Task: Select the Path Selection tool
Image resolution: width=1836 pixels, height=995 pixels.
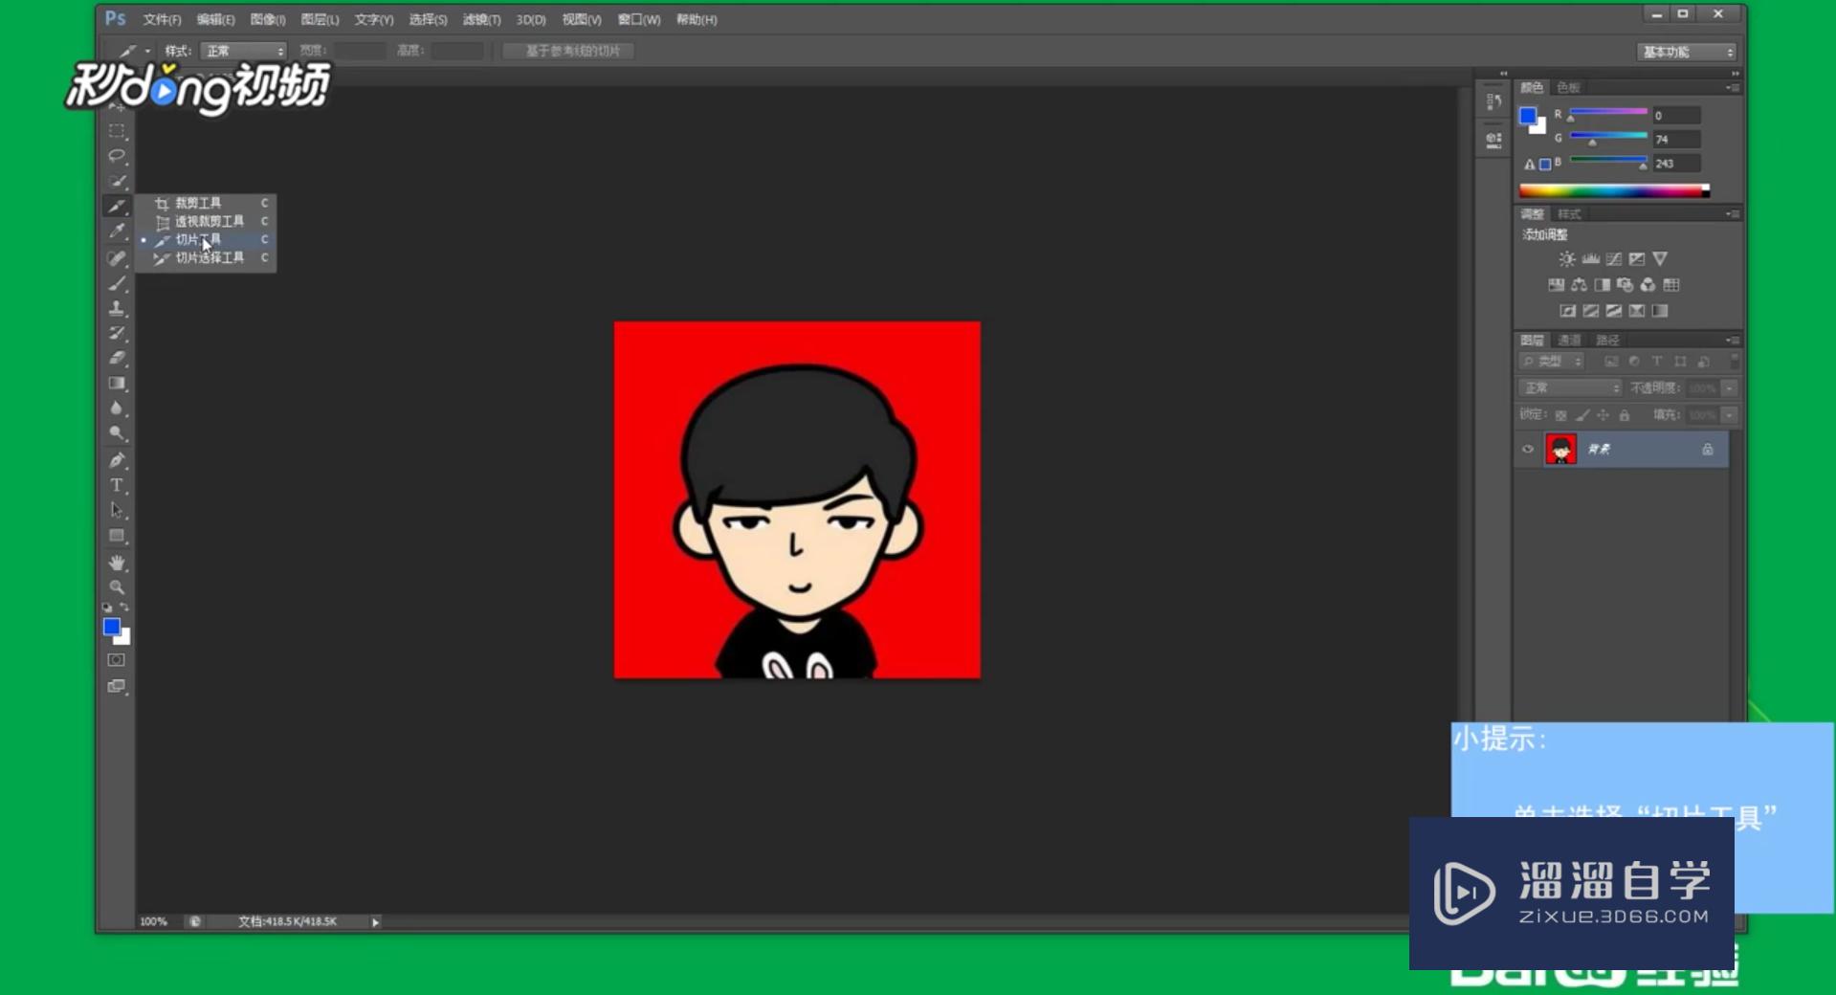Action: [x=117, y=510]
